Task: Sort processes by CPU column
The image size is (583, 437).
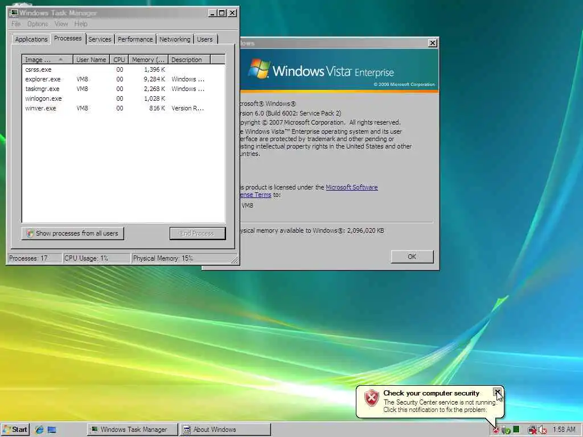Action: [x=120, y=60]
